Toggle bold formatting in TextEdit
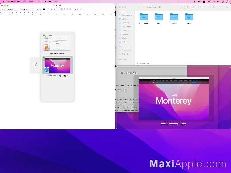This screenshot has height=173, width=231. 52,9
